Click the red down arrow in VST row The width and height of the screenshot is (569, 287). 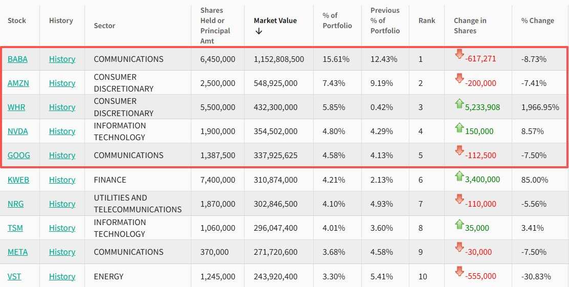click(459, 272)
